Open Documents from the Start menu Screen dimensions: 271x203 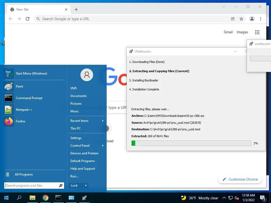click(x=78, y=96)
